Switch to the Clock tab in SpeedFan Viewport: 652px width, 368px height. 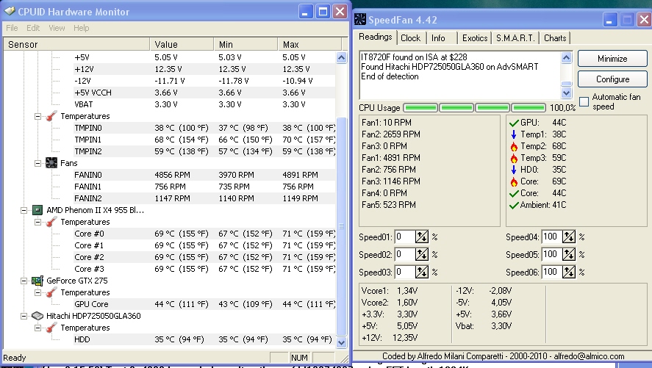[410, 38]
